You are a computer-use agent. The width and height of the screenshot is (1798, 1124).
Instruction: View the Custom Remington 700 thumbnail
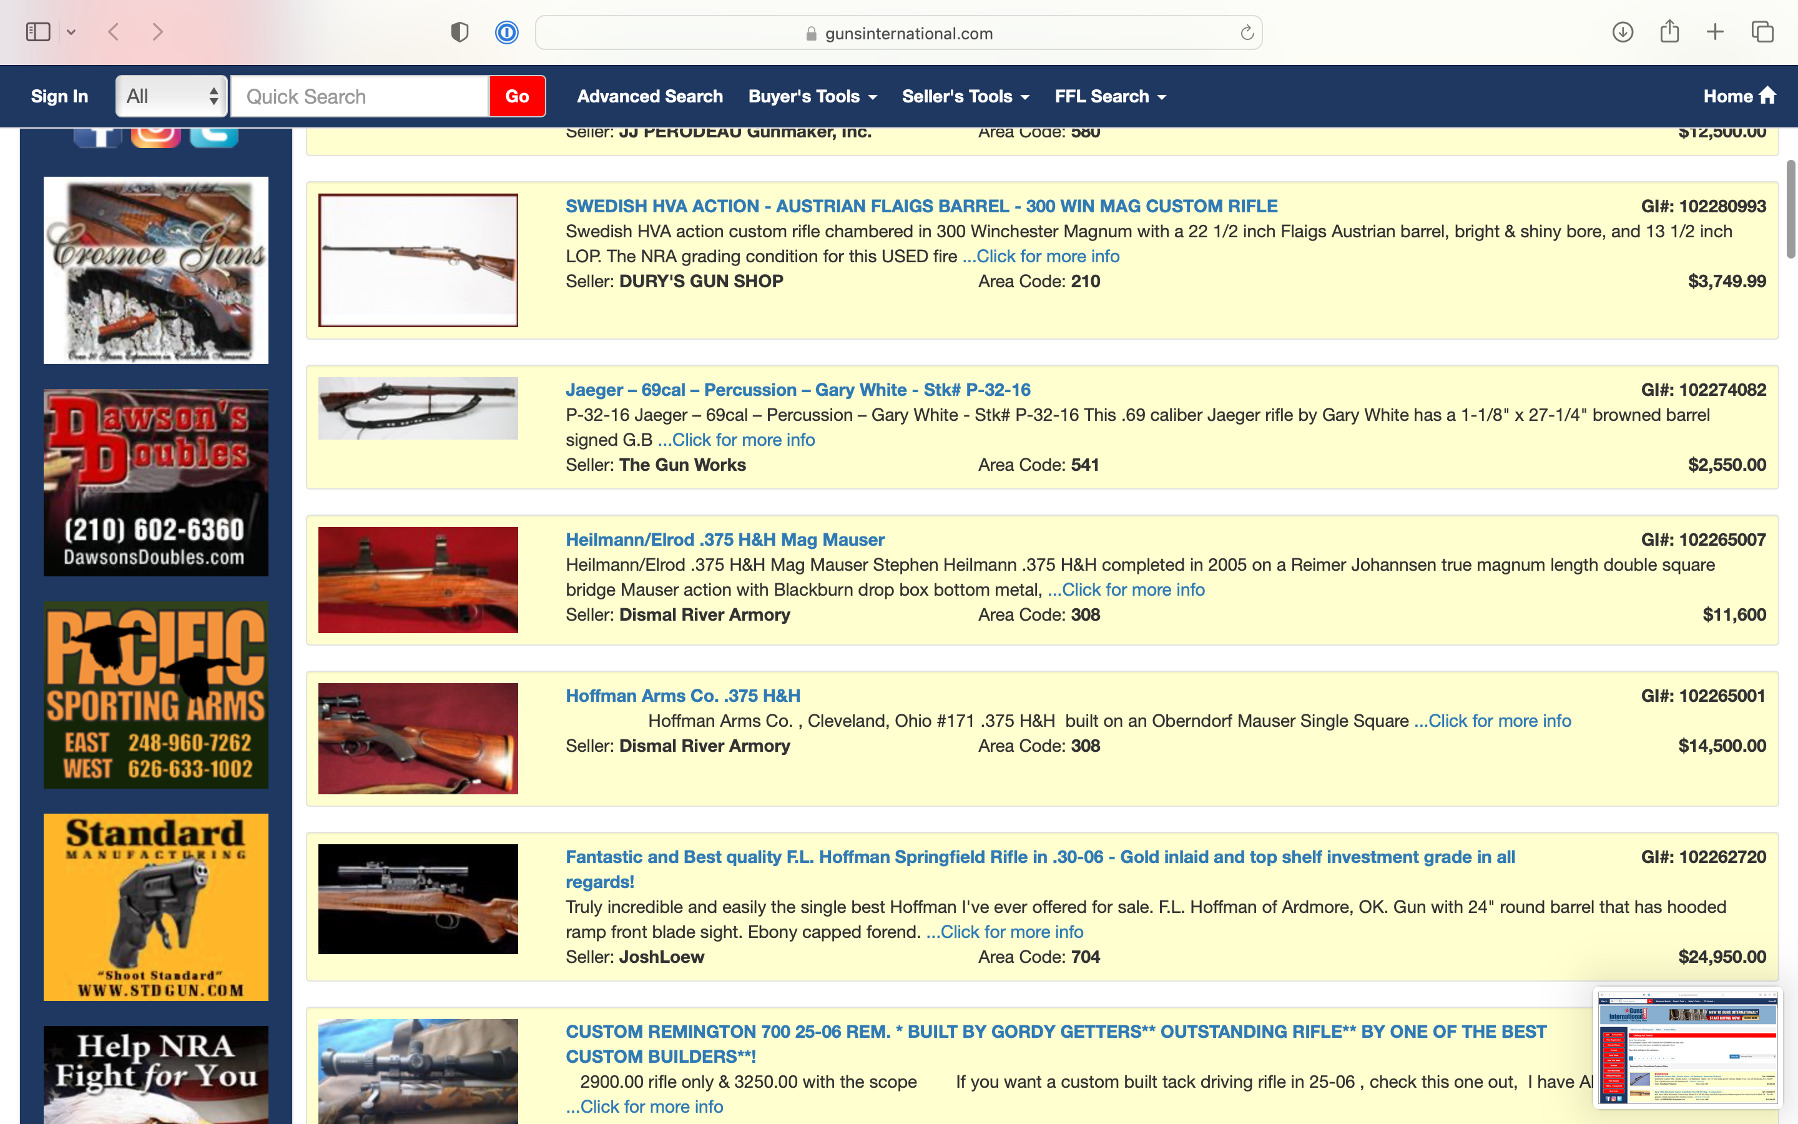[418, 1071]
